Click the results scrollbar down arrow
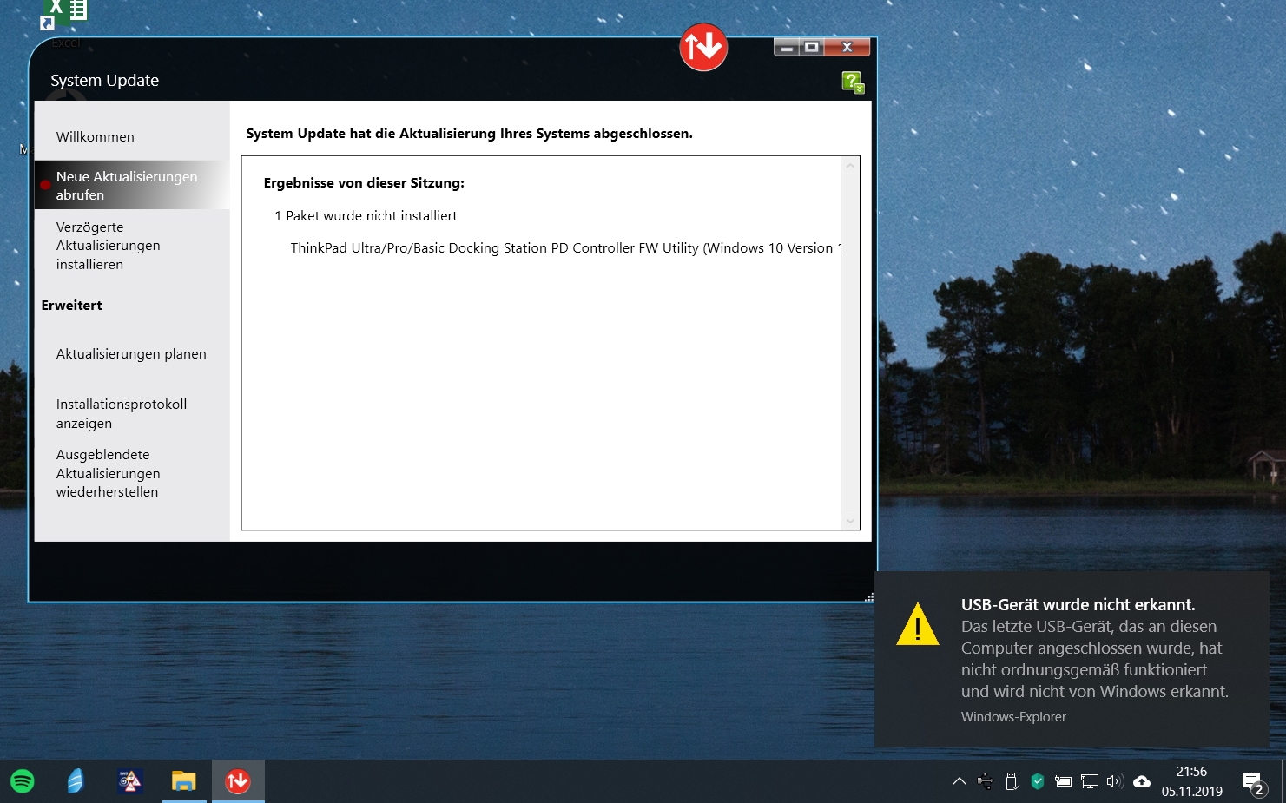Image resolution: width=1286 pixels, height=803 pixels. [x=850, y=521]
